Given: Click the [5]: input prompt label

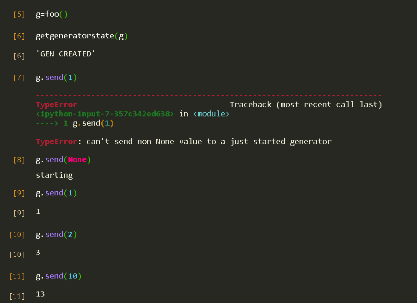Looking at the screenshot, I should pos(20,14).
